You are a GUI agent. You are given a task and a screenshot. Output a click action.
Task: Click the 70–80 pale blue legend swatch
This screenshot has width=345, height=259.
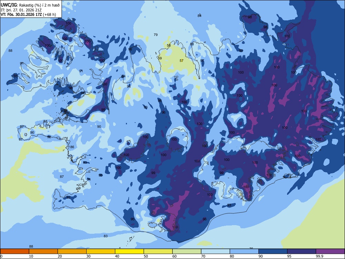pos(215,251)
